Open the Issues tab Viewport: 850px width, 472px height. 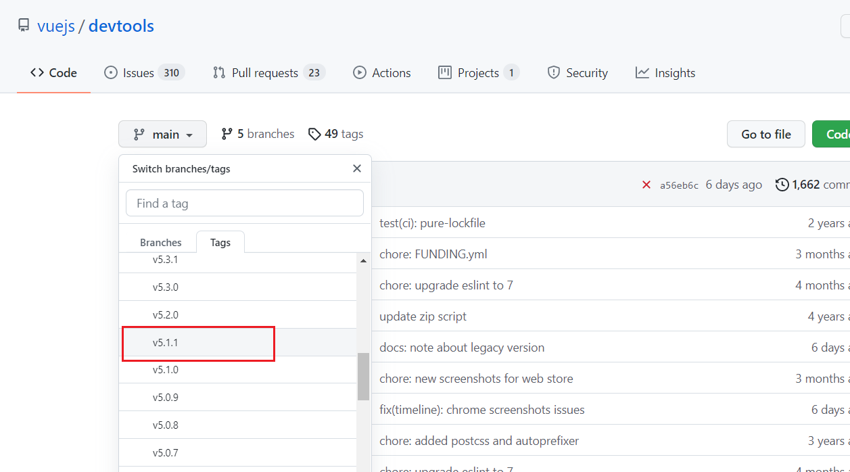pos(144,73)
